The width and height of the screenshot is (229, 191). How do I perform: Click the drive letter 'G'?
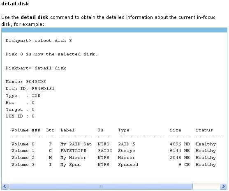click(50, 151)
